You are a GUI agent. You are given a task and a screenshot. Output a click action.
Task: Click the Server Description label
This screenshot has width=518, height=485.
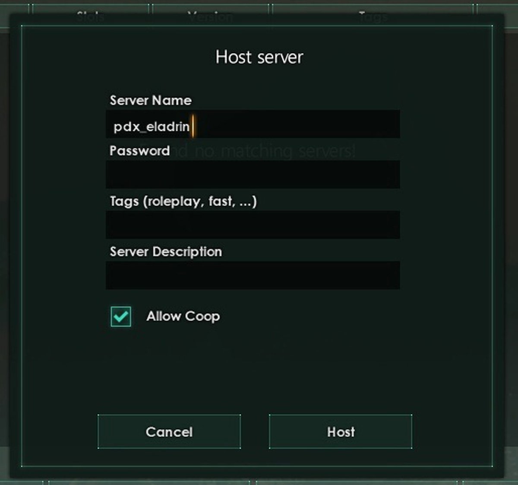tap(166, 252)
